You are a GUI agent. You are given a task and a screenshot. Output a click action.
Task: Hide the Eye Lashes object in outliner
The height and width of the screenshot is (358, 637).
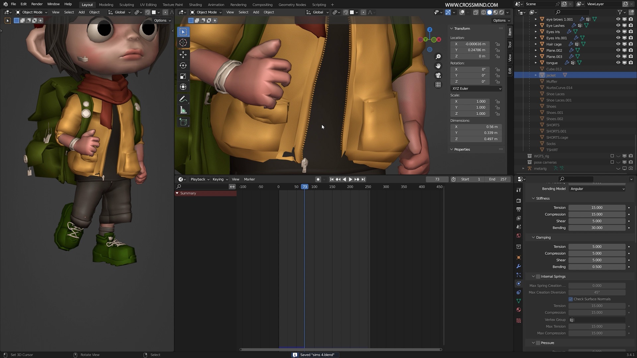tap(618, 26)
